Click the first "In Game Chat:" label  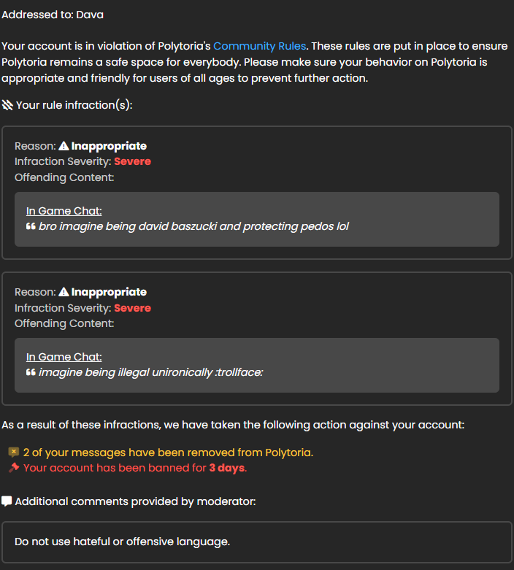pos(64,211)
